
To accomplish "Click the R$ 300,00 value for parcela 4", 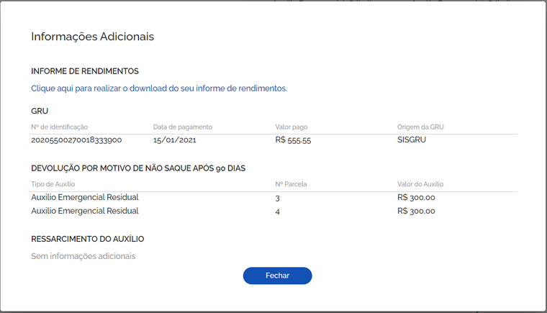I will pos(416,211).
